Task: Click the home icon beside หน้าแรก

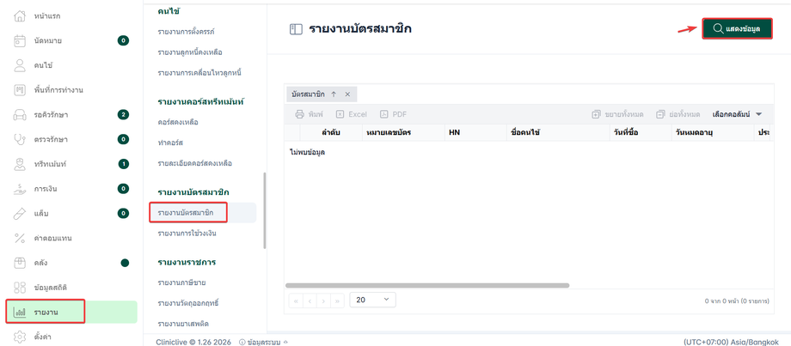Action: pyautogui.click(x=19, y=16)
